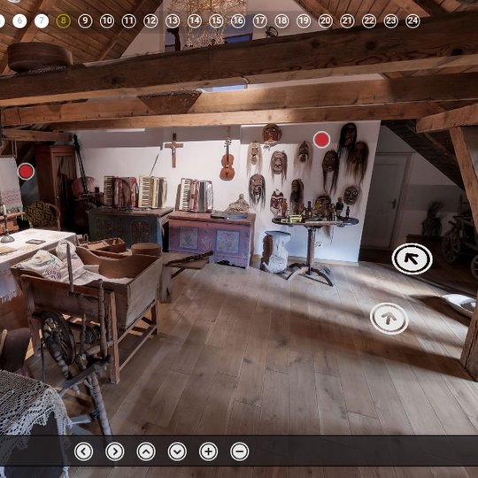Switch to scene 12
Image resolution: width=478 pixels, height=478 pixels.
click(150, 21)
